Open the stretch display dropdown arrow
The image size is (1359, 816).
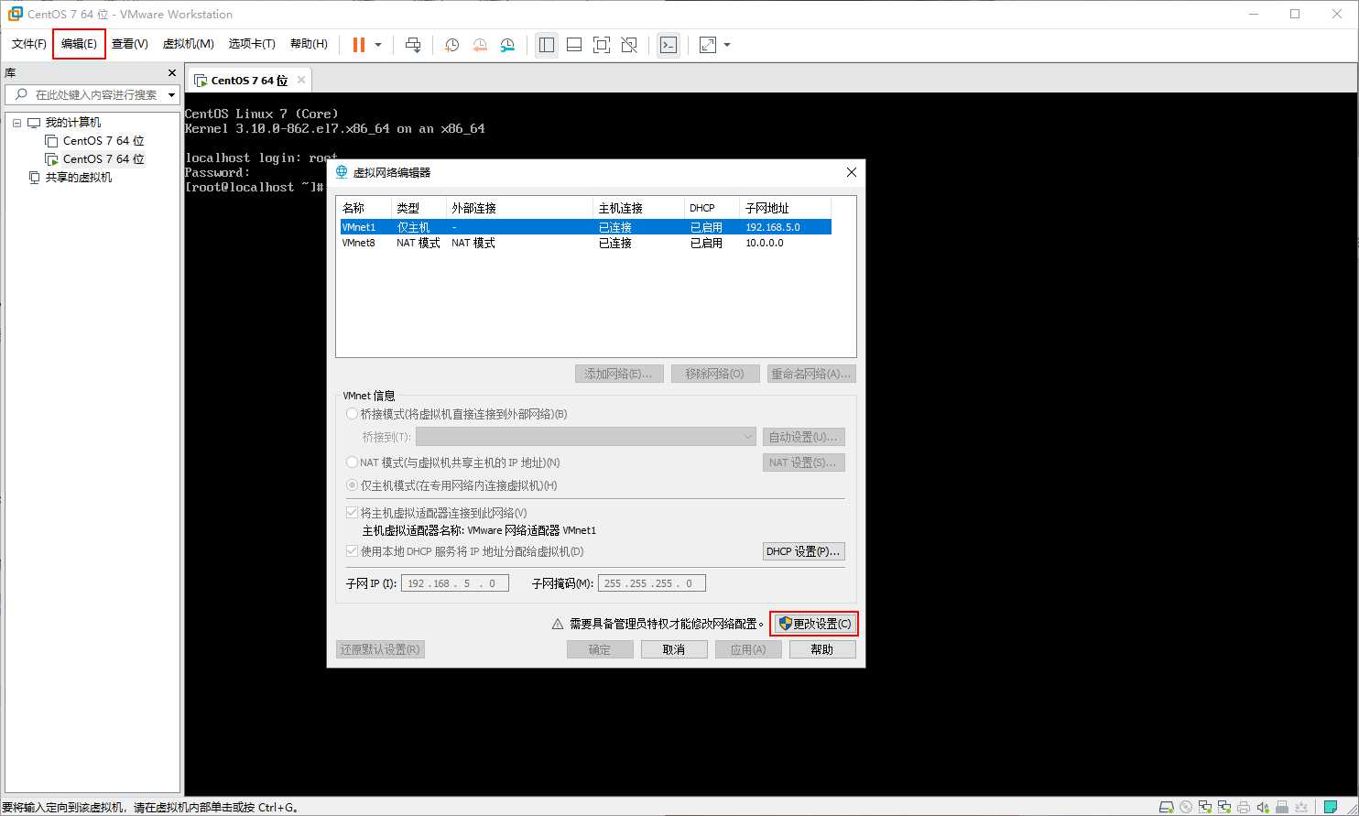727,45
